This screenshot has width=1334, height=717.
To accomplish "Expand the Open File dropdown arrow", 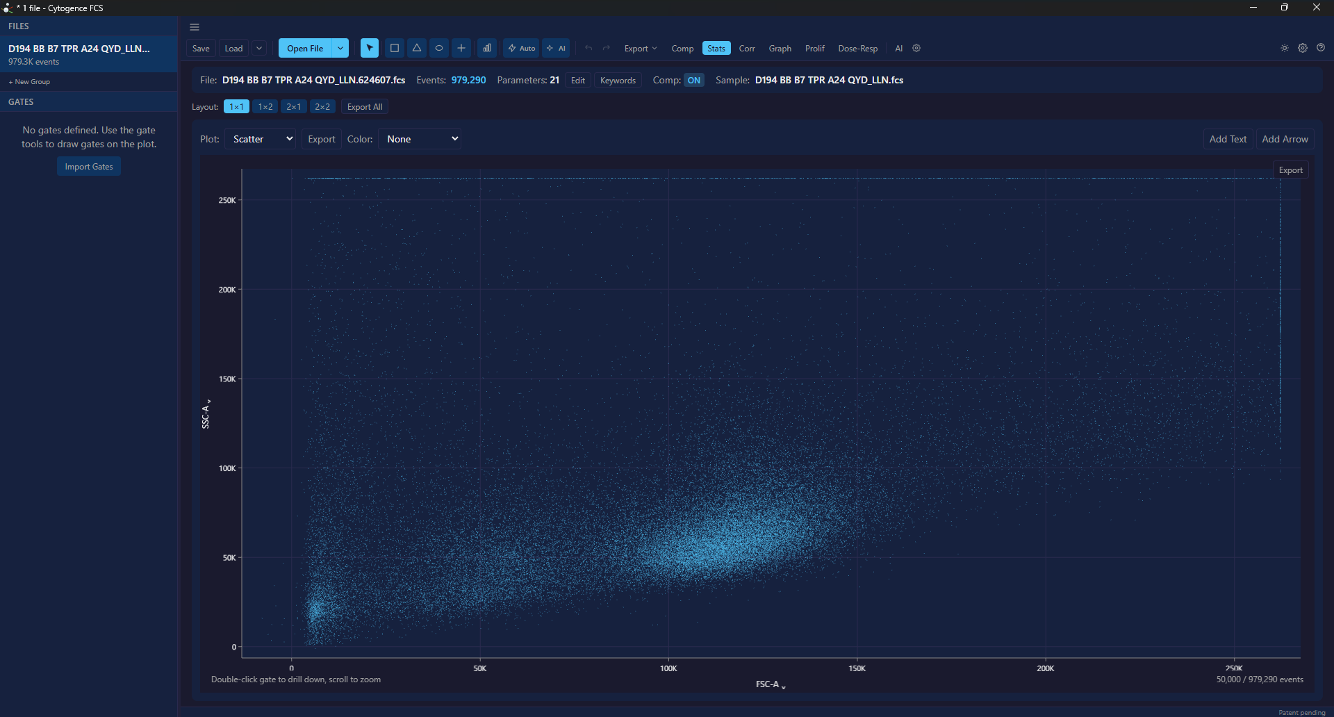I will 340,48.
